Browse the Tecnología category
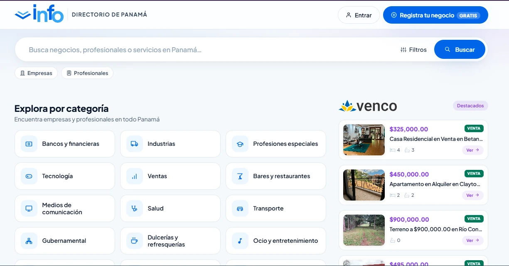This screenshot has height=266, width=509. pos(65,176)
